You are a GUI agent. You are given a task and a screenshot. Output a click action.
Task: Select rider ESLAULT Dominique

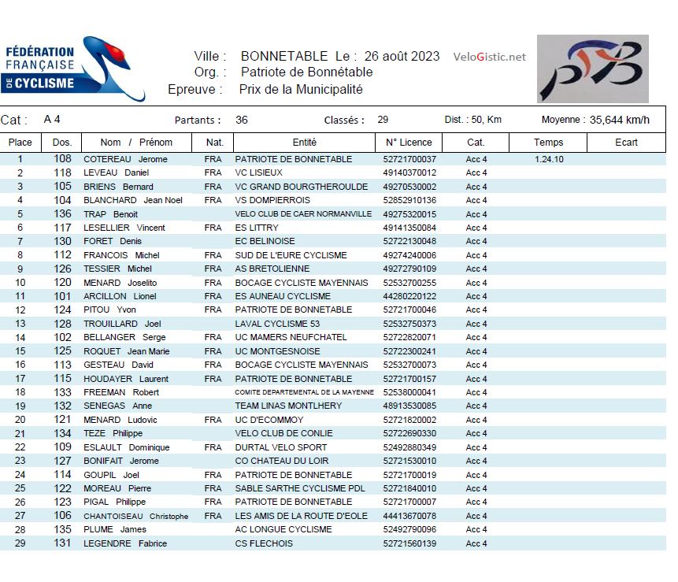pos(126,447)
